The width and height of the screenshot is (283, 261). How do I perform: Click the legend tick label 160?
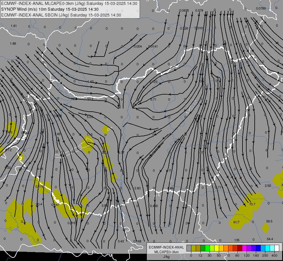click(256, 255)
